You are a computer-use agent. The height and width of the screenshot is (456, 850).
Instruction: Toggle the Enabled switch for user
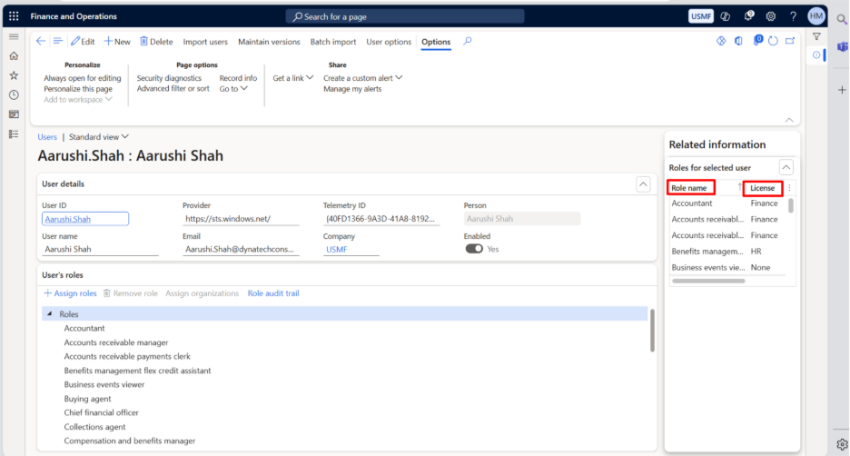[x=474, y=249]
